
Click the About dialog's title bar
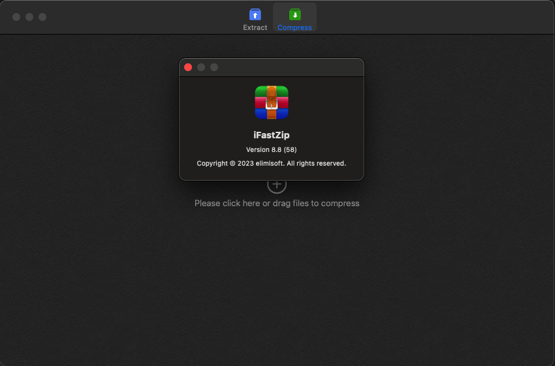tap(287, 67)
